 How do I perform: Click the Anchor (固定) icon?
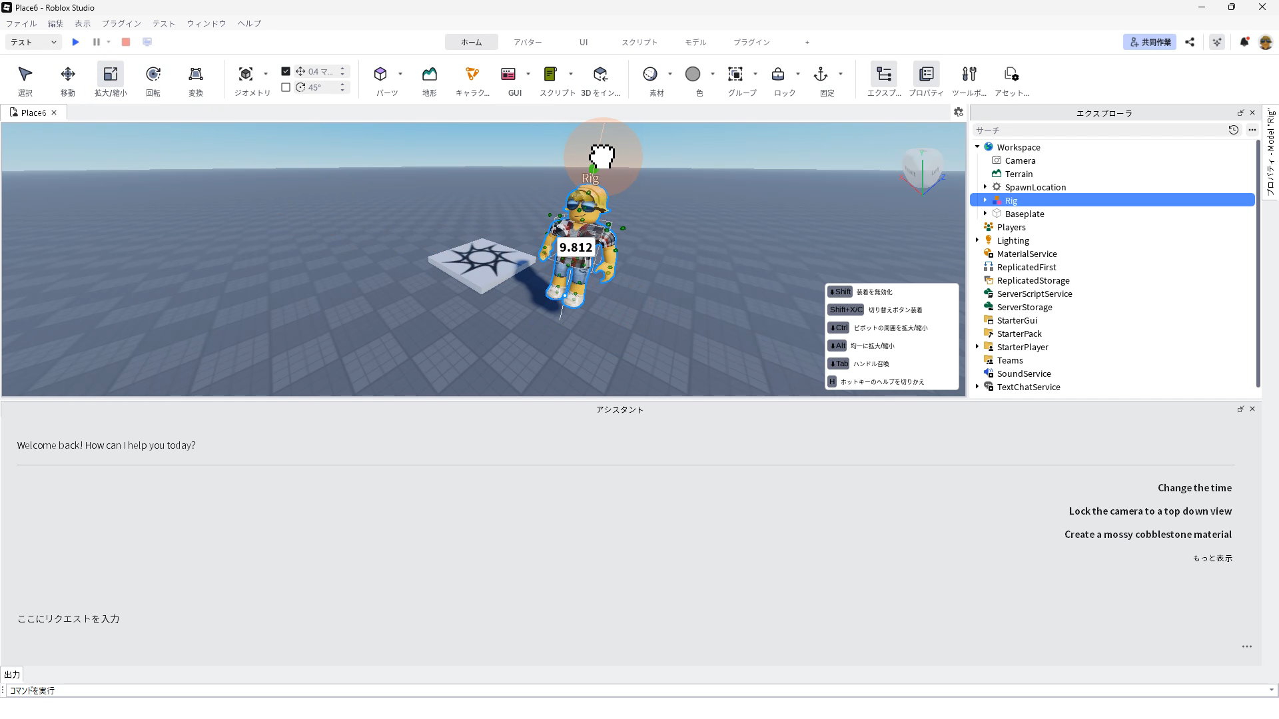[x=821, y=75]
